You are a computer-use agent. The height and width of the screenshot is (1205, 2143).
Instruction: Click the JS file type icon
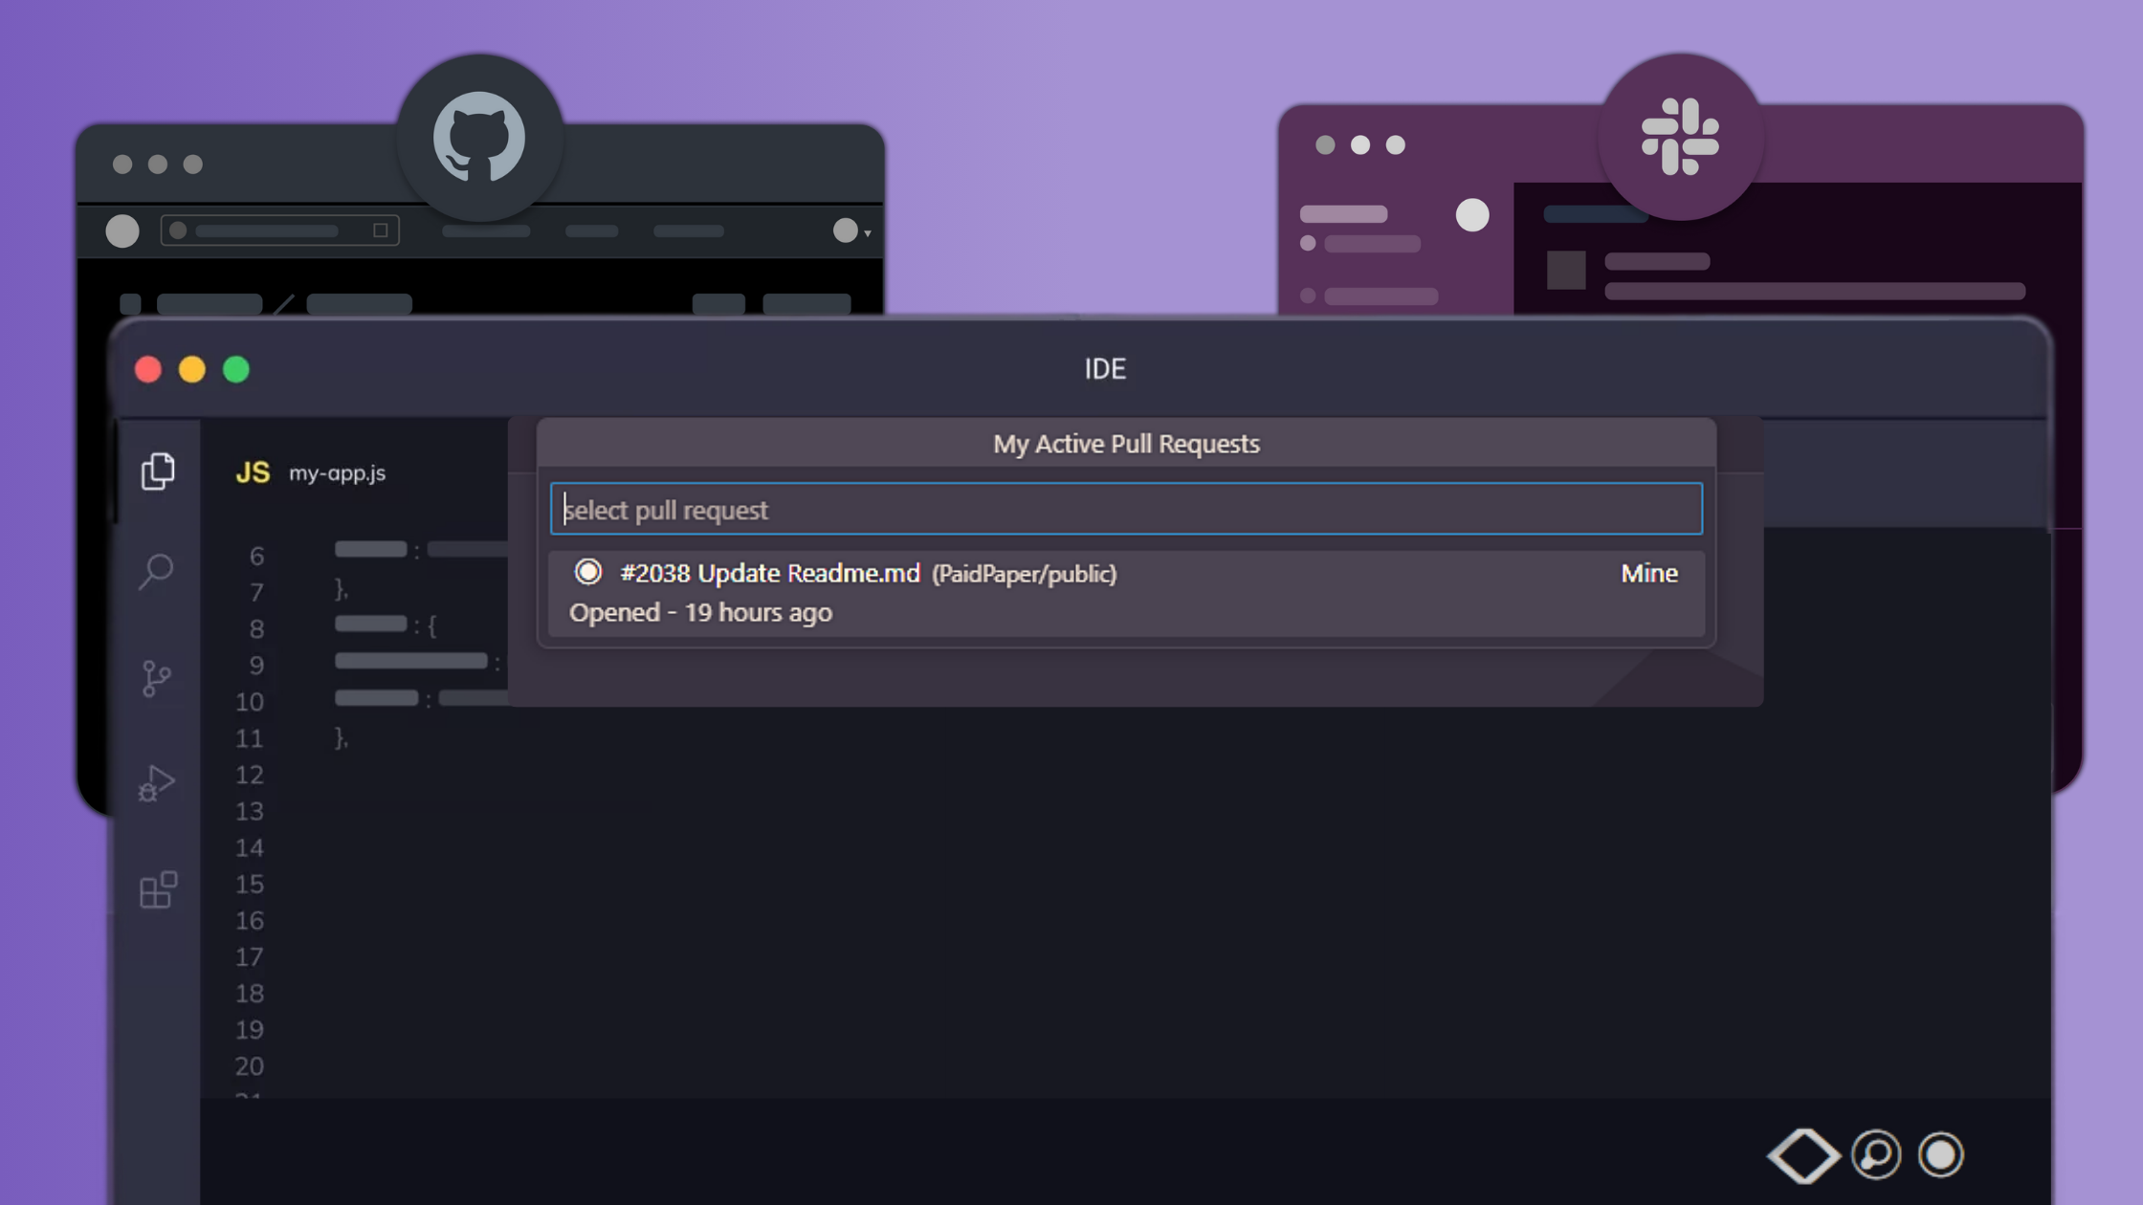click(253, 472)
